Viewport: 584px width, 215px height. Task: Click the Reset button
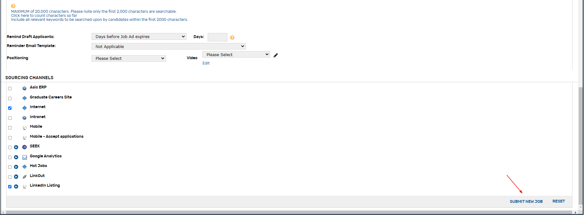click(559, 201)
